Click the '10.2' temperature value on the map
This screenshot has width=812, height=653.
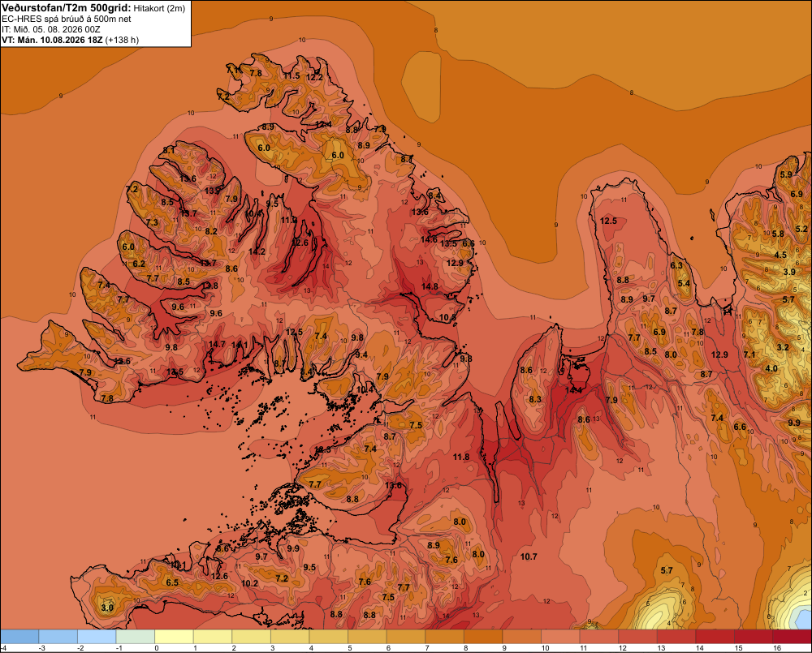(x=249, y=583)
